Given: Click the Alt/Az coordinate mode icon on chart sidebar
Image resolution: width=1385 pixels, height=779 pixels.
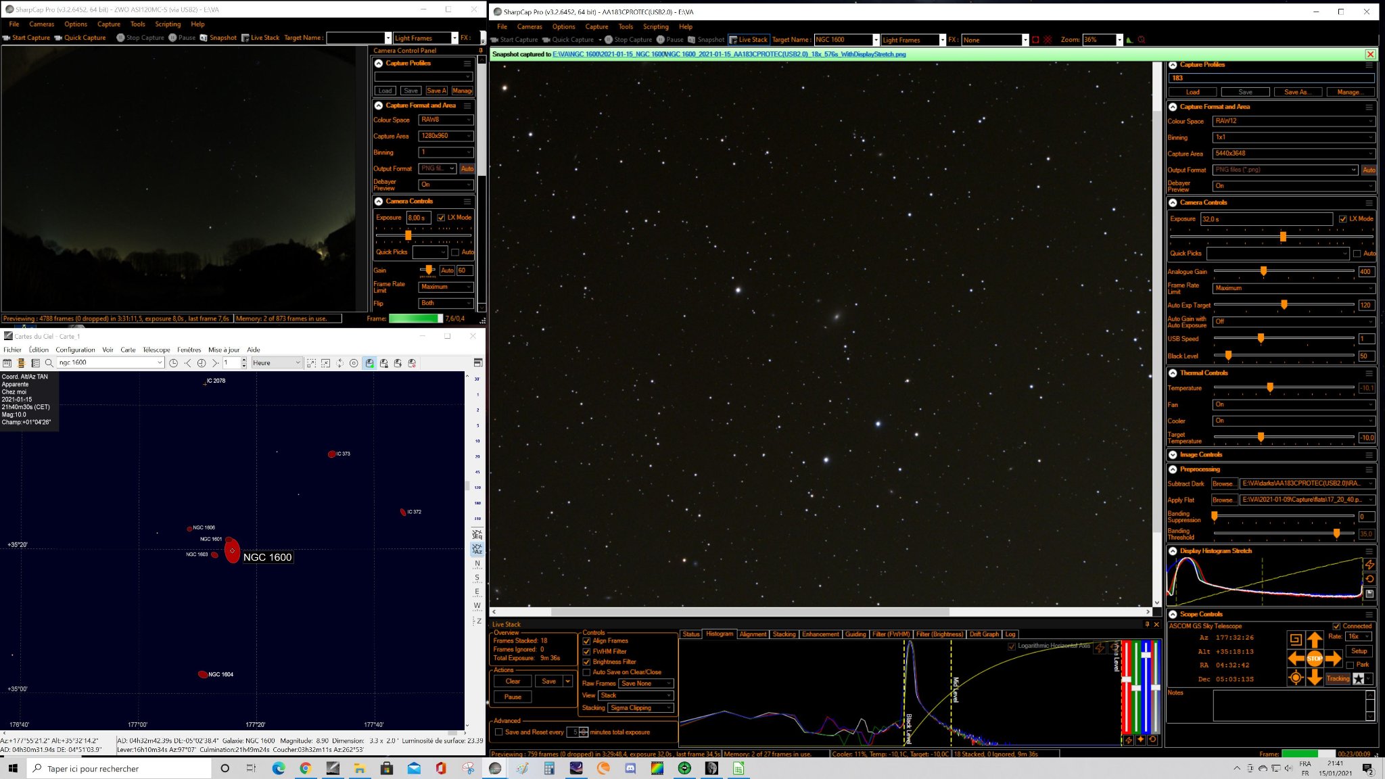Looking at the screenshot, I should (477, 549).
